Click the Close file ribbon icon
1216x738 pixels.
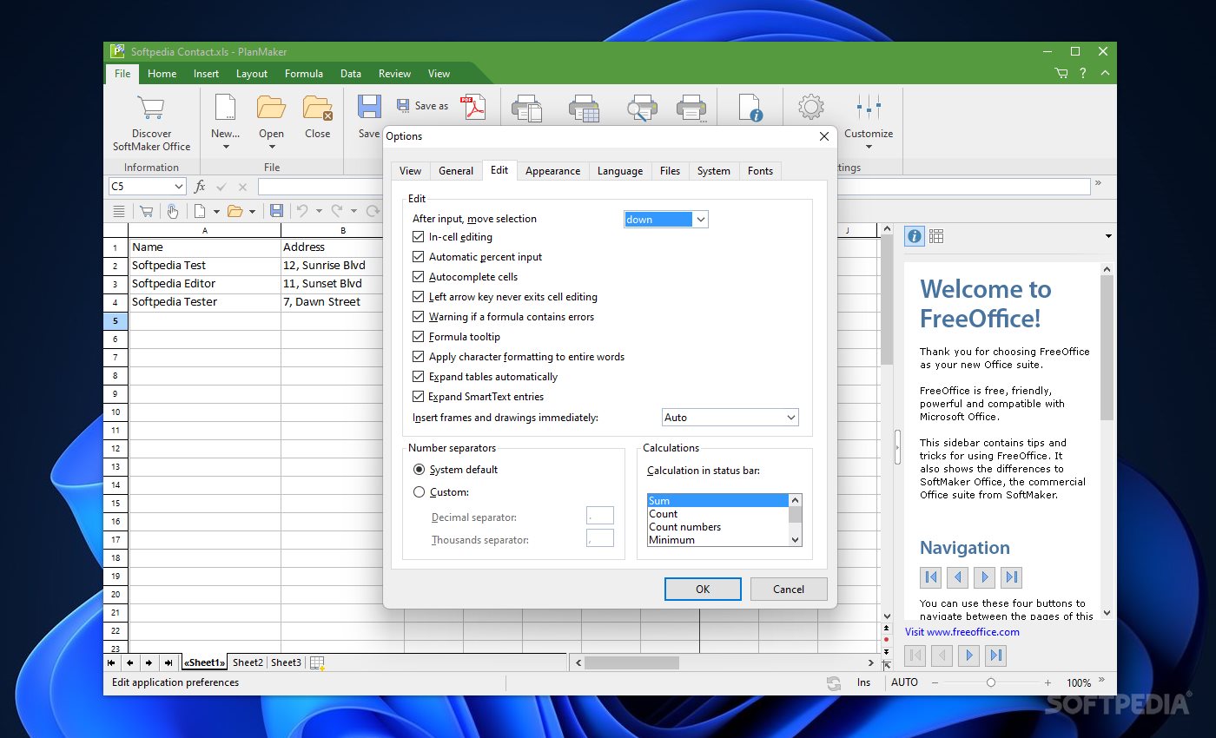pyautogui.click(x=318, y=108)
